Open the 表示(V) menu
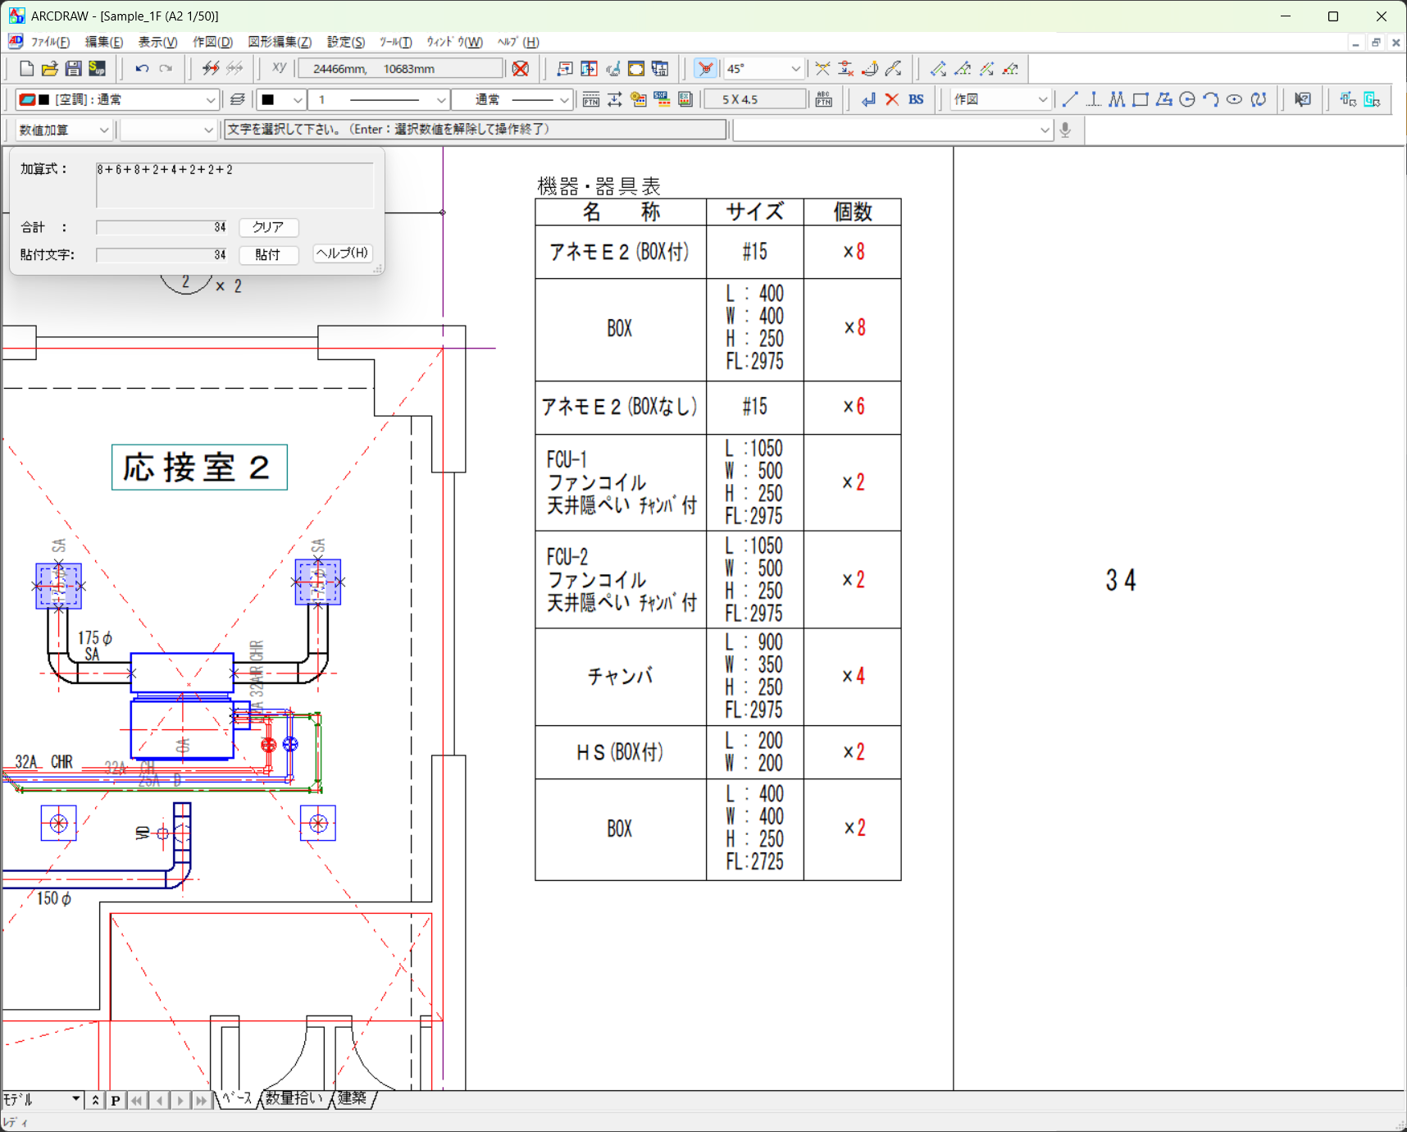This screenshot has width=1407, height=1132. pos(157,42)
